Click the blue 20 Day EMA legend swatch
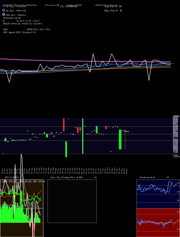 [x=4, y=6]
